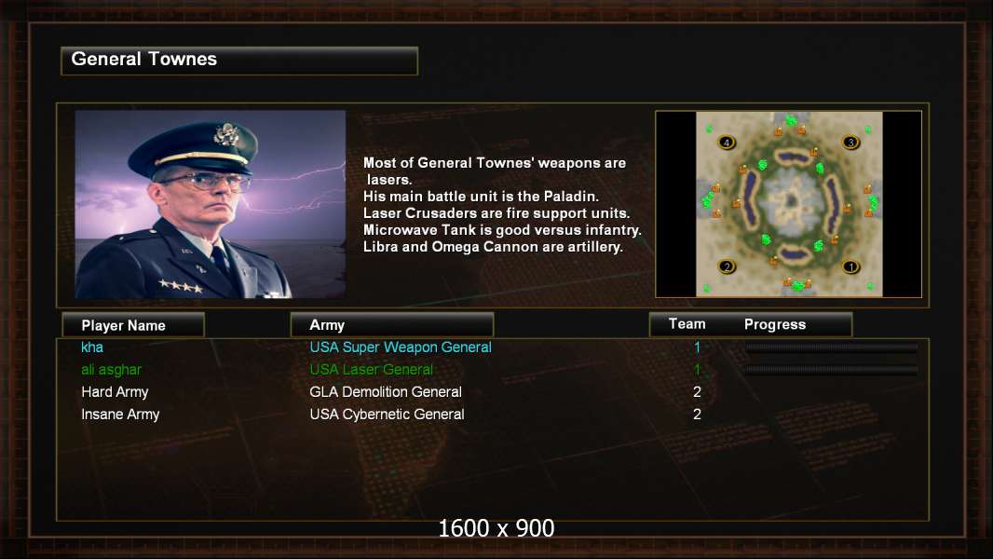Select start position 1 on the minimap
The image size is (993, 559).
pyautogui.click(x=850, y=266)
